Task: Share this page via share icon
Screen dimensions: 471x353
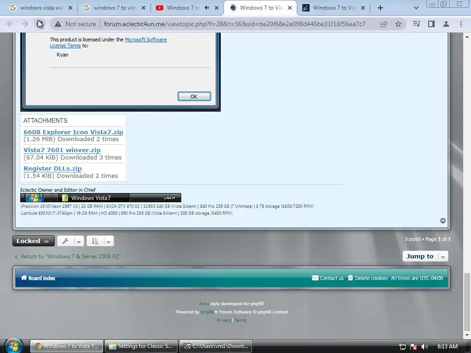Action: click(384, 24)
